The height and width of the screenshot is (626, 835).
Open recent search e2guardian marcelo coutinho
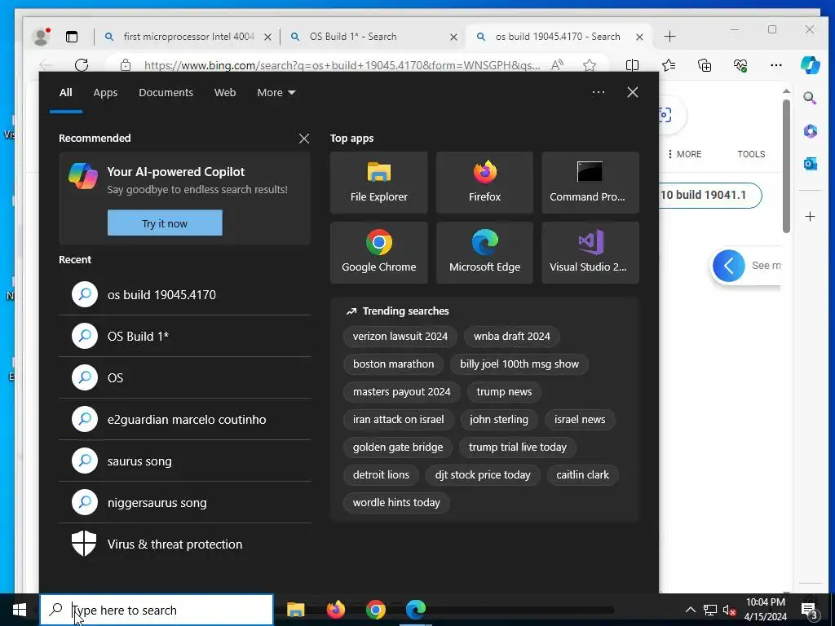point(185,419)
